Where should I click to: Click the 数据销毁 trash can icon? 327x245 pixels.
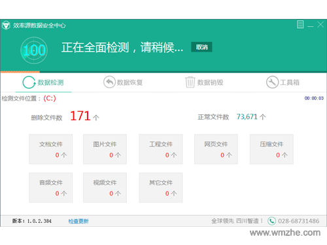(190, 82)
